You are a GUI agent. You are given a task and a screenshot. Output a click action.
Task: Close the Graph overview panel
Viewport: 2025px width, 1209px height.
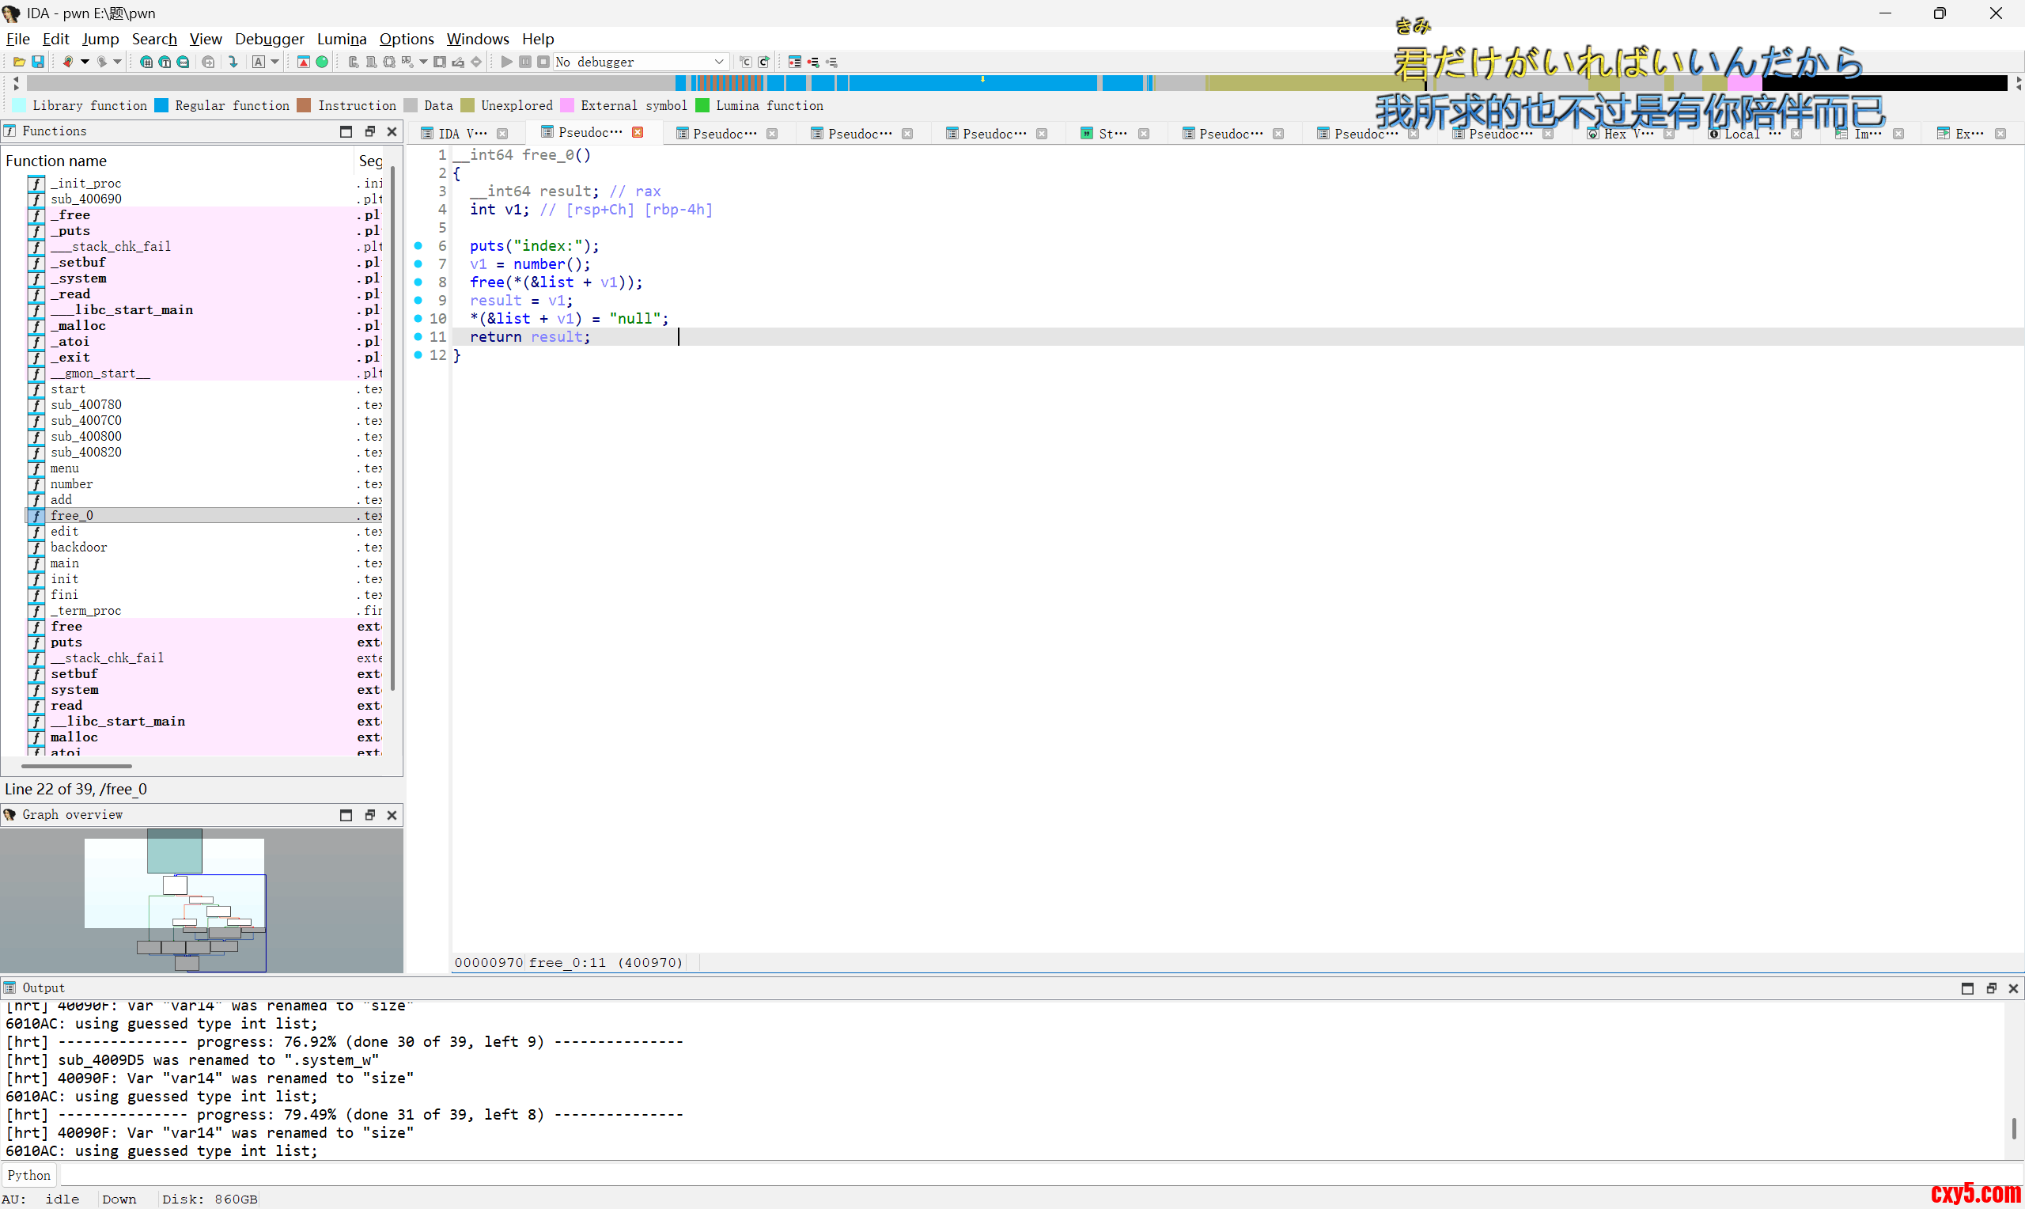[392, 815]
